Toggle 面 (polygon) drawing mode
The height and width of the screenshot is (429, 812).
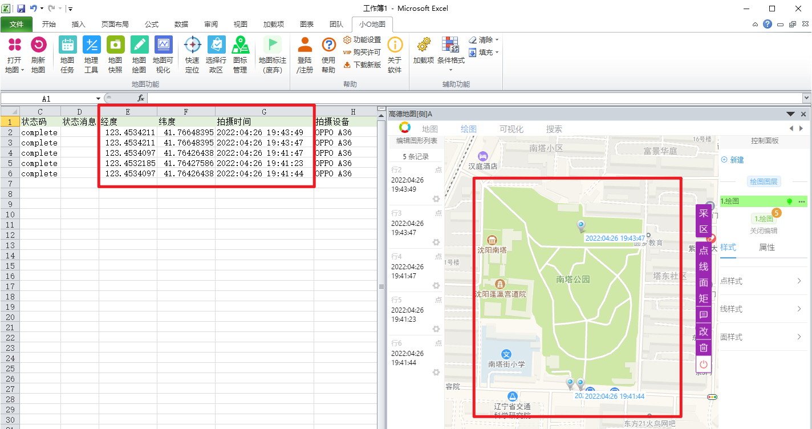[x=704, y=282]
